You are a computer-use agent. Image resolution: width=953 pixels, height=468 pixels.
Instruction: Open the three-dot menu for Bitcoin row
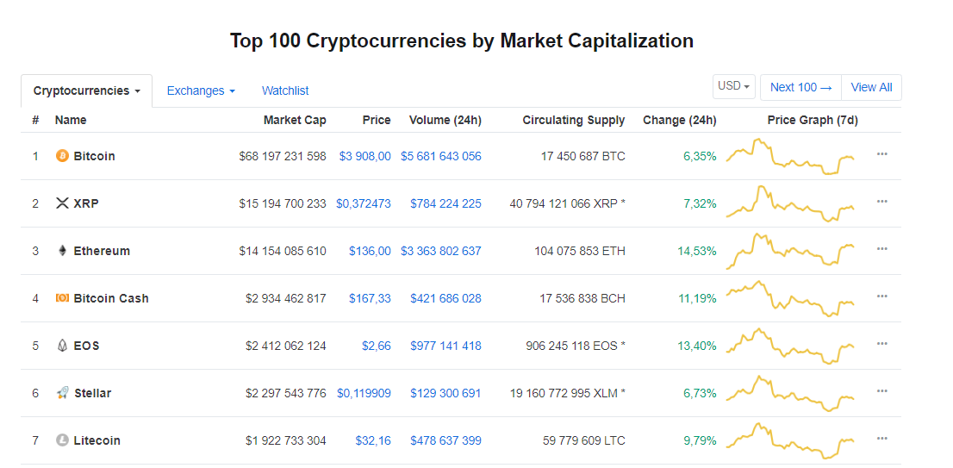click(x=881, y=154)
